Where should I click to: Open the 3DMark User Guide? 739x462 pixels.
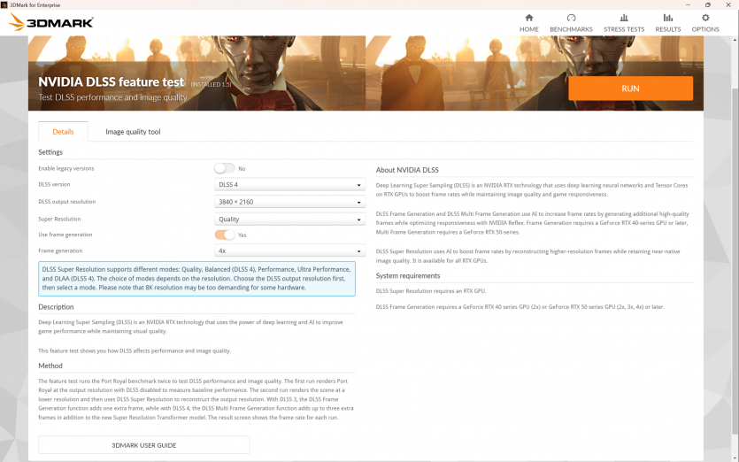(x=143, y=444)
